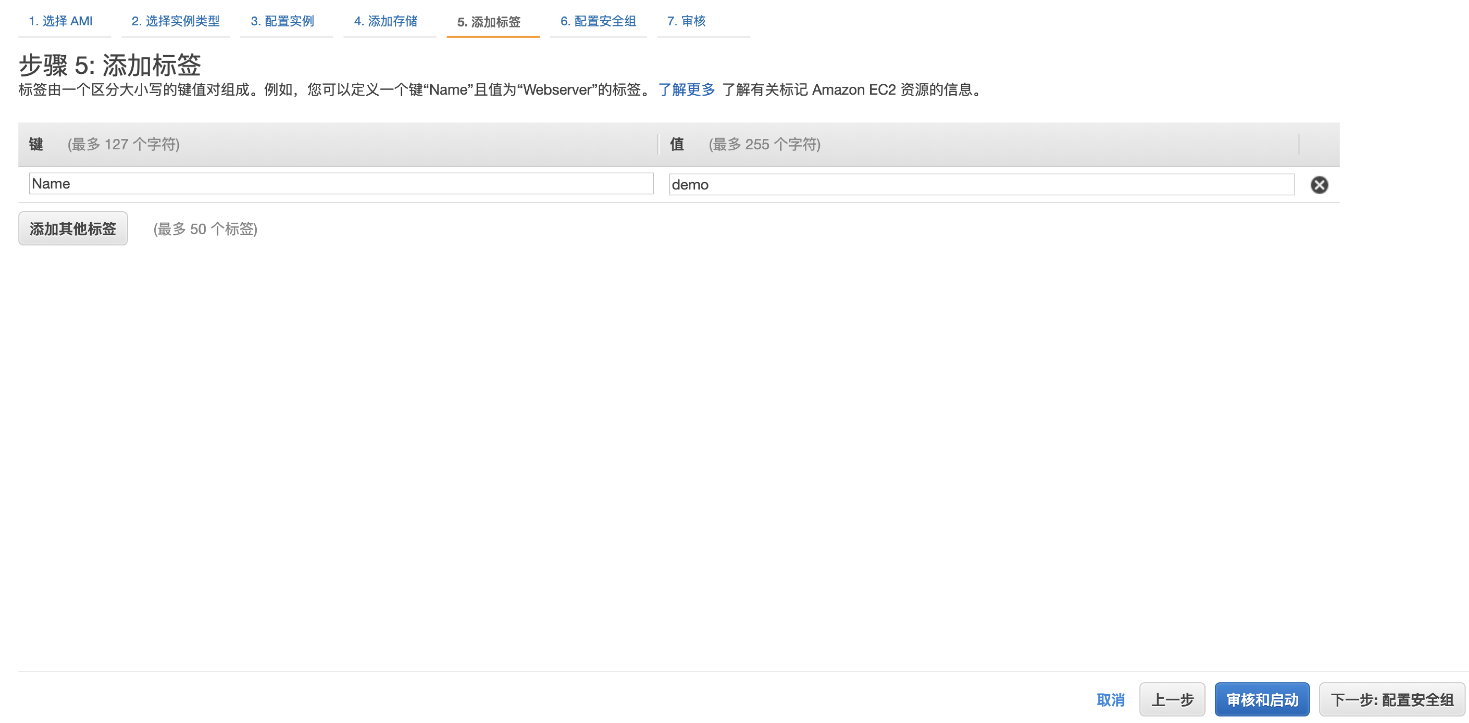This screenshot has width=1469, height=723.
Task: Click the 取消 link
Action: click(x=1110, y=700)
